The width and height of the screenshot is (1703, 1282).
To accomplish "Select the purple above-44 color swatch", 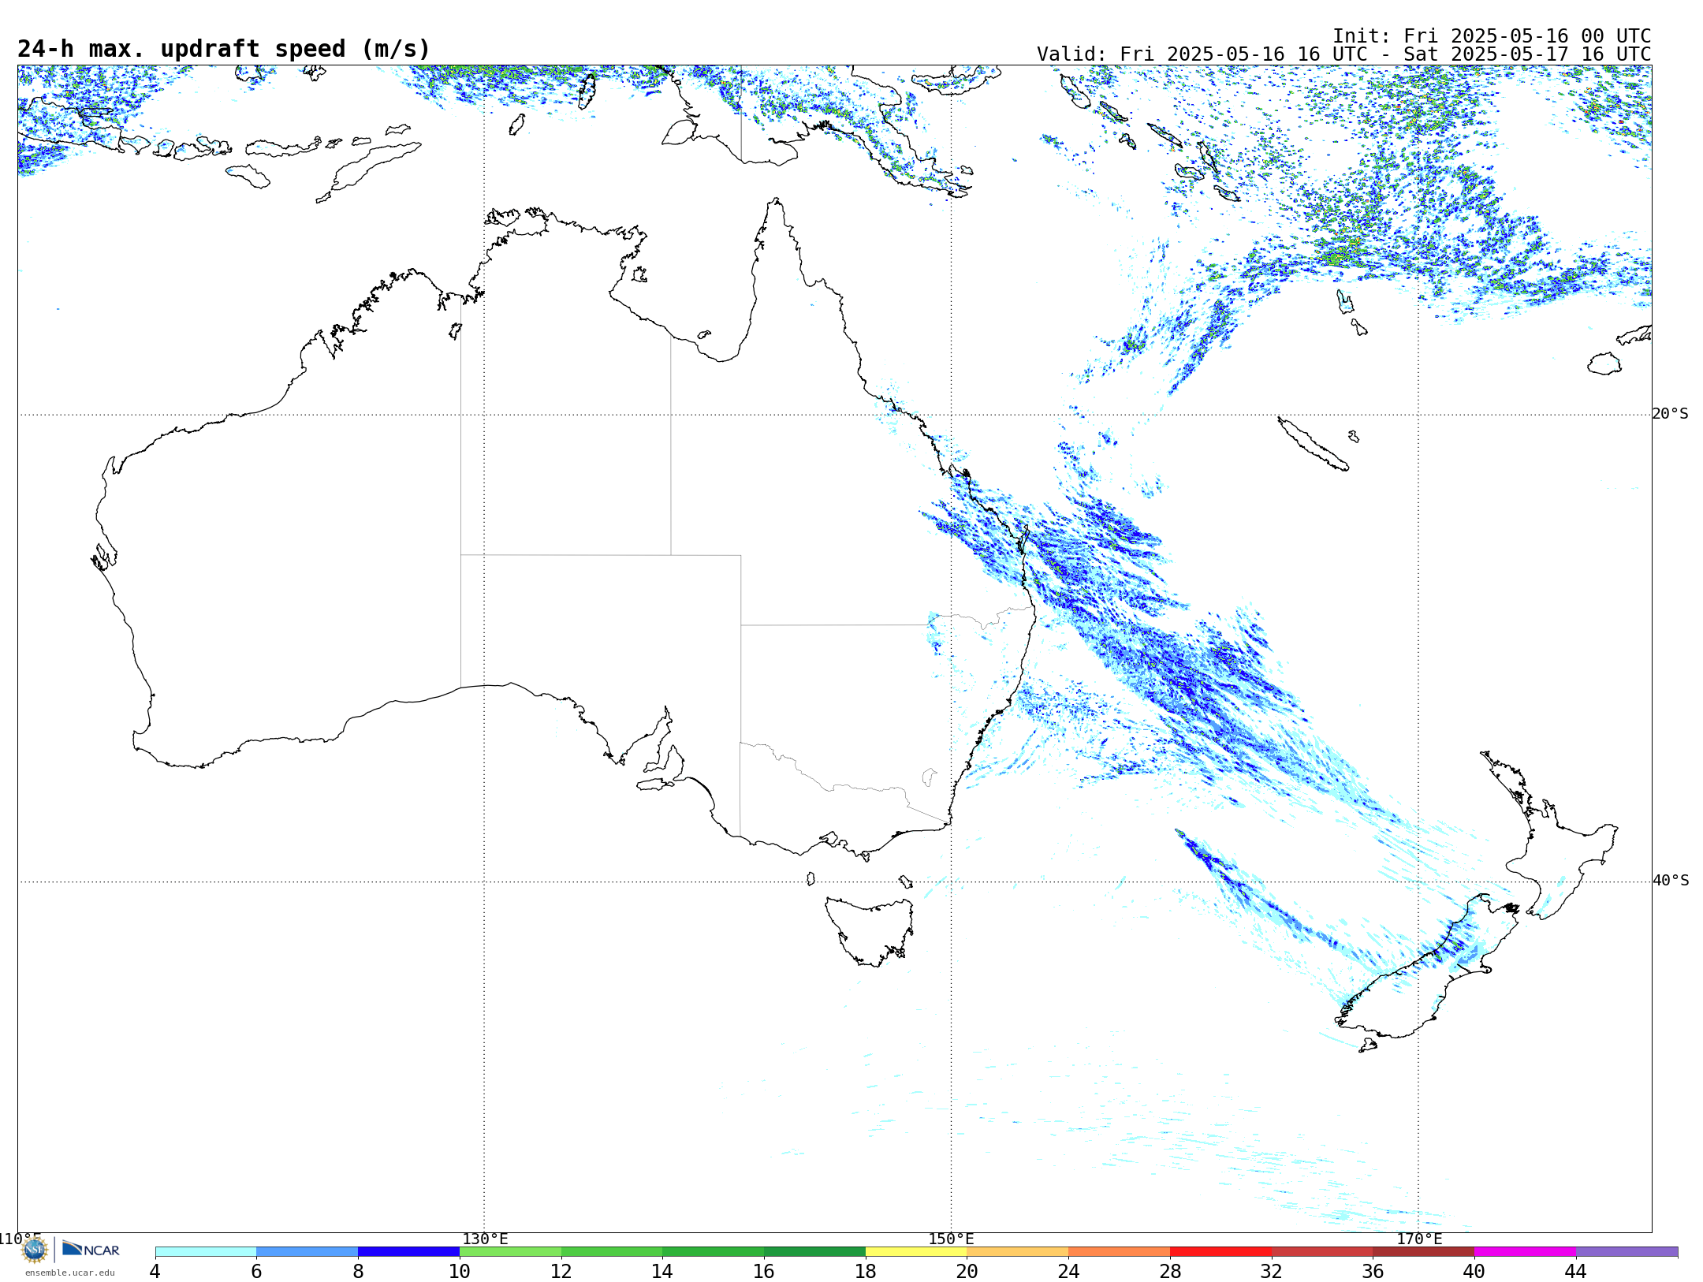I will [x=1627, y=1251].
